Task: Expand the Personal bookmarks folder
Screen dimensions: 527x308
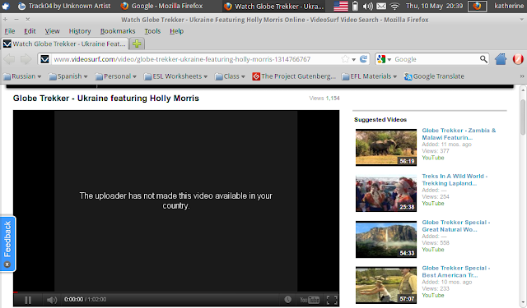Action: click(115, 76)
